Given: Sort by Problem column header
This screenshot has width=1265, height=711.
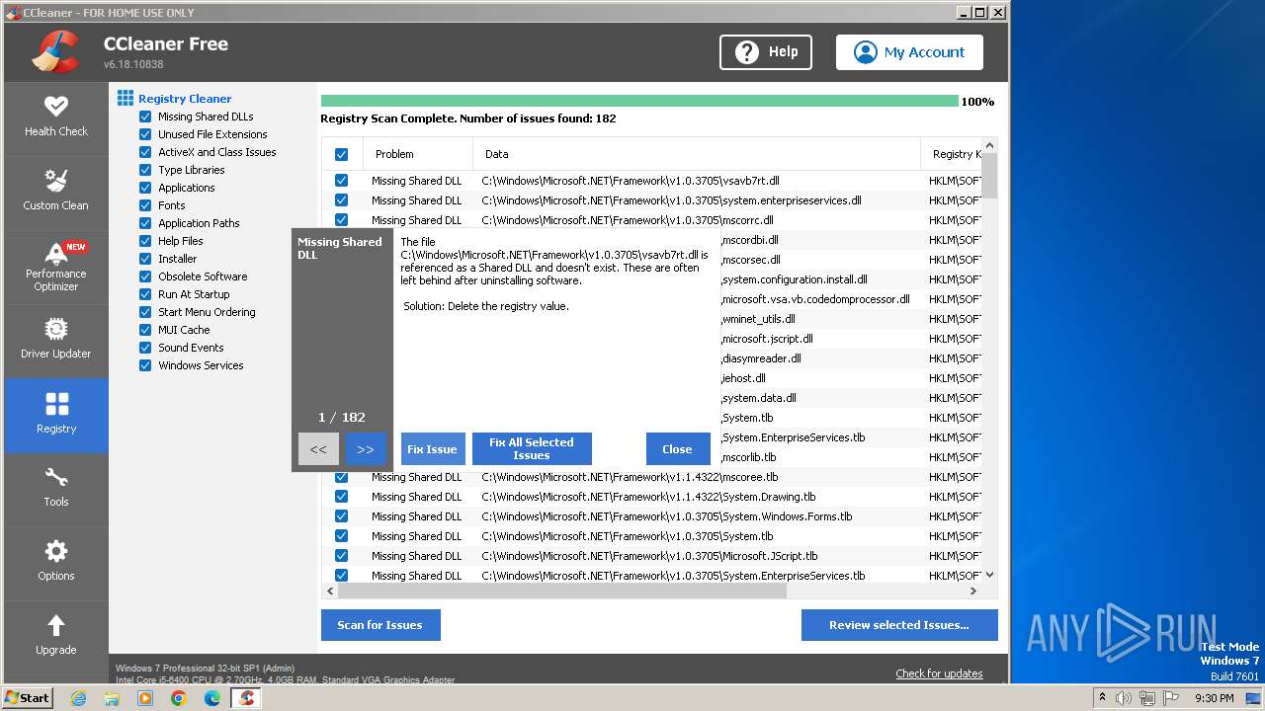Looking at the screenshot, I should tap(418, 154).
